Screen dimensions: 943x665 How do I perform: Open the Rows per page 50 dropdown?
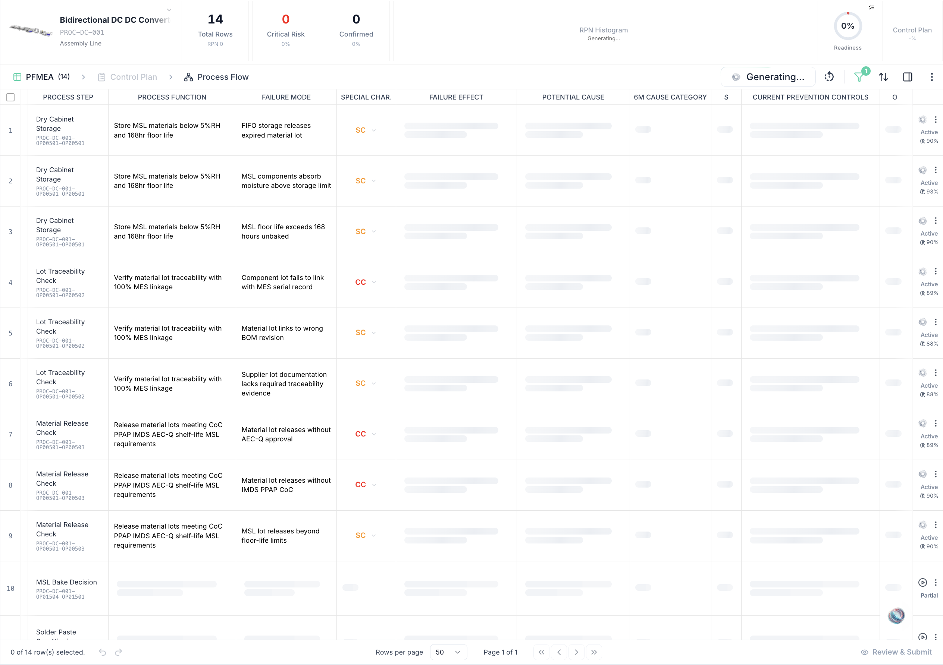pyautogui.click(x=448, y=652)
